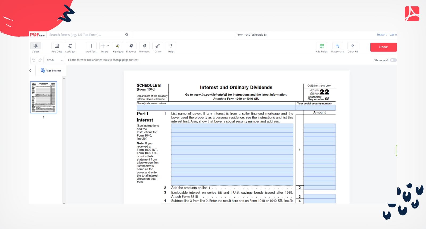Open Page Settings
This screenshot has width=426, height=229.
(x=51, y=71)
